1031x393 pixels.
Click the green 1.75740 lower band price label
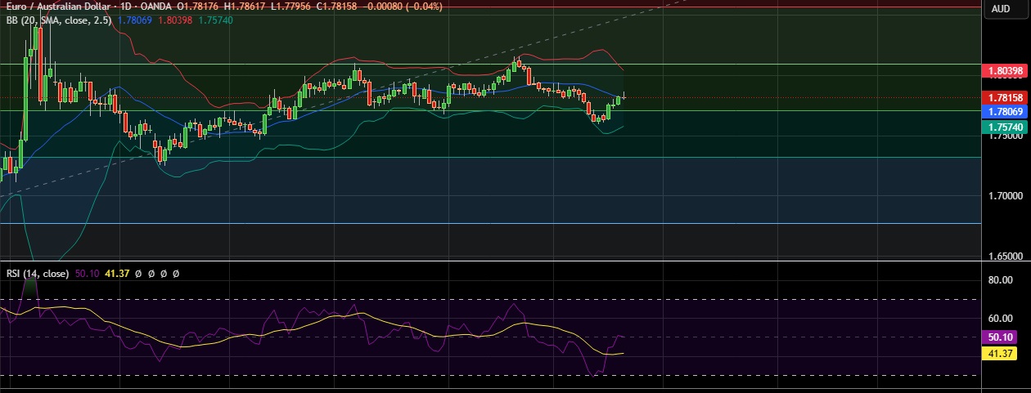[x=1006, y=127]
